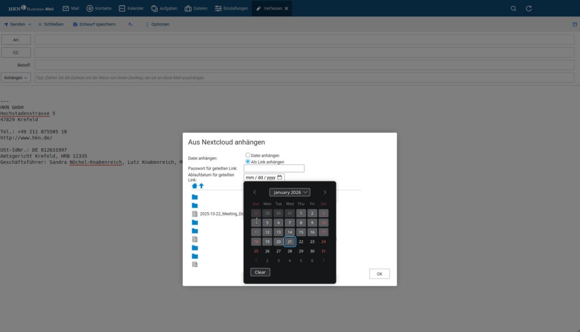Select the 'Datei anhängen' radio option
Image resolution: width=580 pixels, height=332 pixels.
point(248,155)
